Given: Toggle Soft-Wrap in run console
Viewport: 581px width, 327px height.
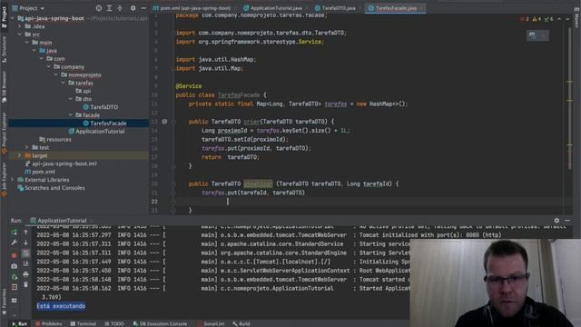Looking at the screenshot, I should pos(26,253).
